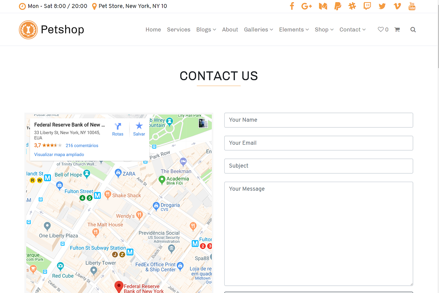Click the Your Email field
The width and height of the screenshot is (439, 293).
pyautogui.click(x=319, y=143)
